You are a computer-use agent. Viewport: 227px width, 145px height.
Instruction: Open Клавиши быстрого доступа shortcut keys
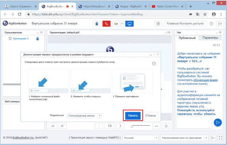point(185,24)
